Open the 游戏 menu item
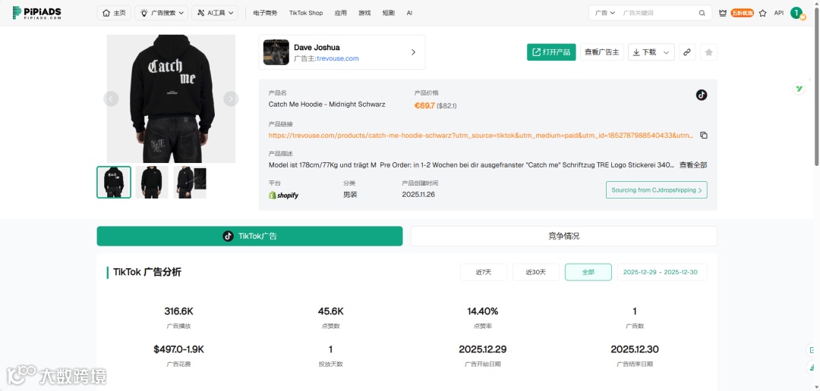This screenshot has height=391, width=820. pos(364,13)
